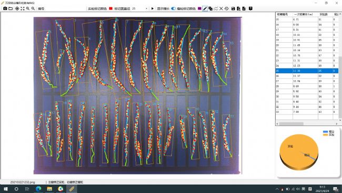Click the fit-to-screen expand icon
The image size is (342, 193).
click(x=23, y=8)
